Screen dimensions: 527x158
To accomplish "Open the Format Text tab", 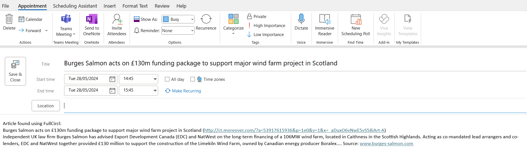I will coord(135,6).
